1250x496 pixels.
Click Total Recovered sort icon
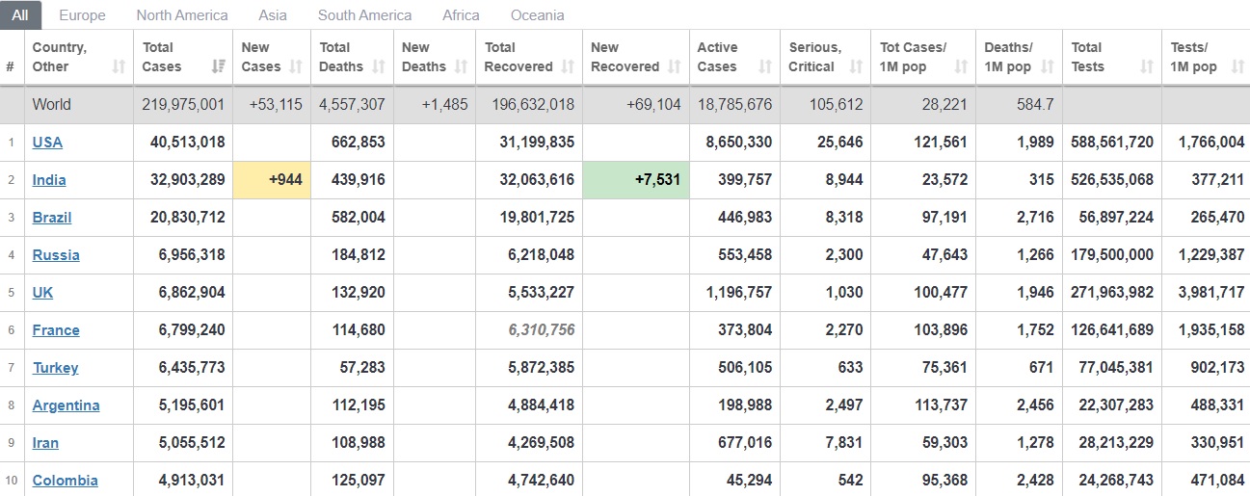(568, 66)
